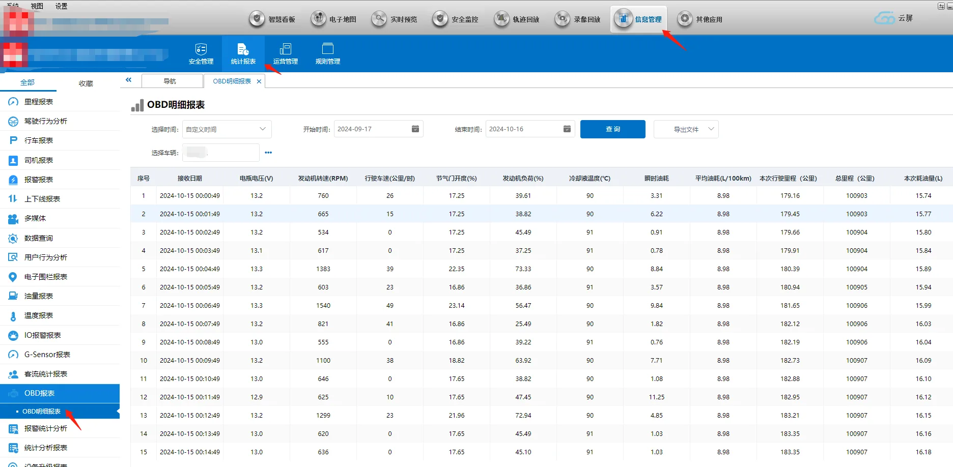Screen dimensions: 953x467
Task: Collapse the sidebar with the double-chevron icon
Action: tap(128, 80)
